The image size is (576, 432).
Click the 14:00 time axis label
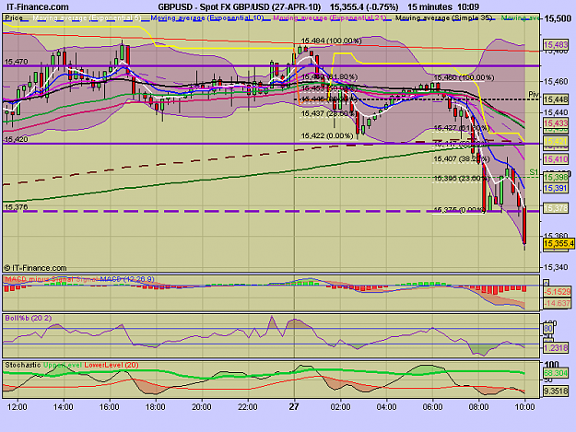tap(64, 407)
